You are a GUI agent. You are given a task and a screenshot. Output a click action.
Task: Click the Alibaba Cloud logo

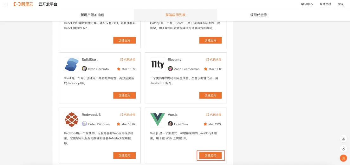coord(23,4)
